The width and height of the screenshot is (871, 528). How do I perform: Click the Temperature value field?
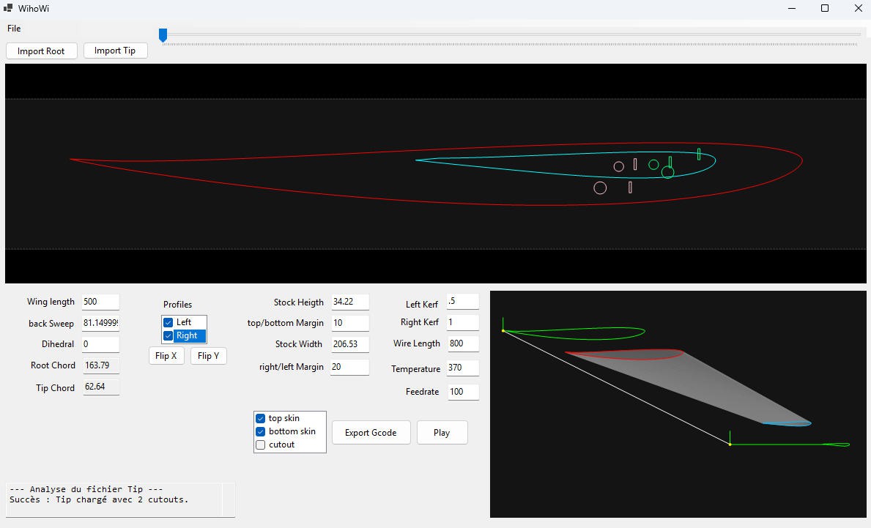[462, 368]
